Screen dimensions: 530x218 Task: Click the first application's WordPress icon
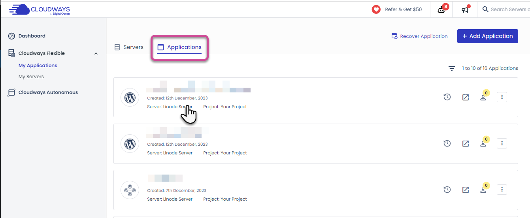(130, 97)
